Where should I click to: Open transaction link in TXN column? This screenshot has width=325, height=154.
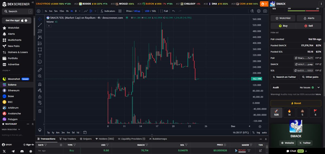261,150
